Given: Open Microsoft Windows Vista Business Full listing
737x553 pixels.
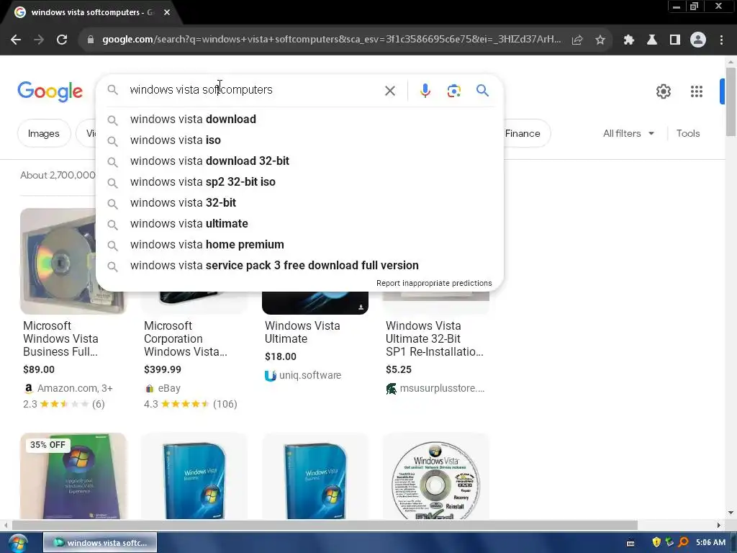Looking at the screenshot, I should (60, 338).
